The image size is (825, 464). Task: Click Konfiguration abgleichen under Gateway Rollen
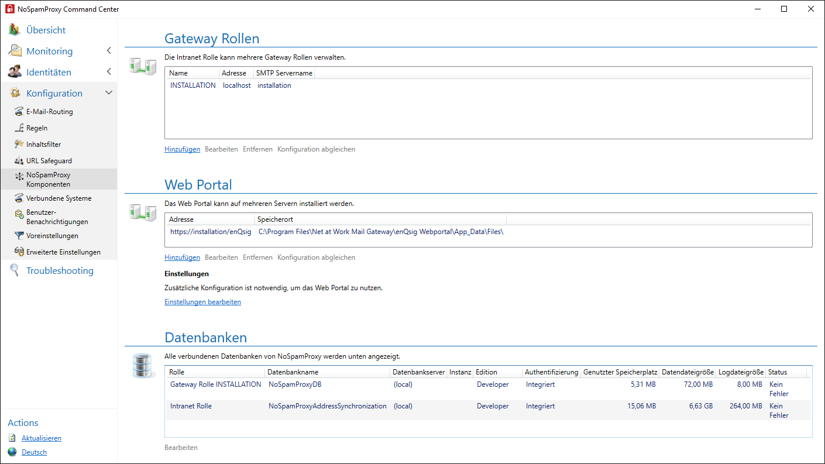316,149
